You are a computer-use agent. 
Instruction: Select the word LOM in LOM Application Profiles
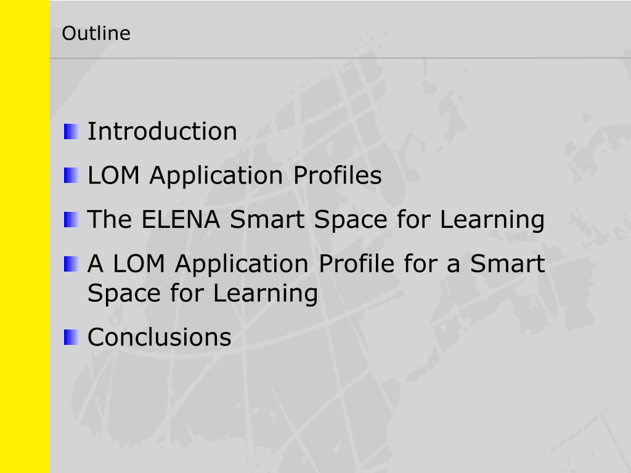pos(113,176)
